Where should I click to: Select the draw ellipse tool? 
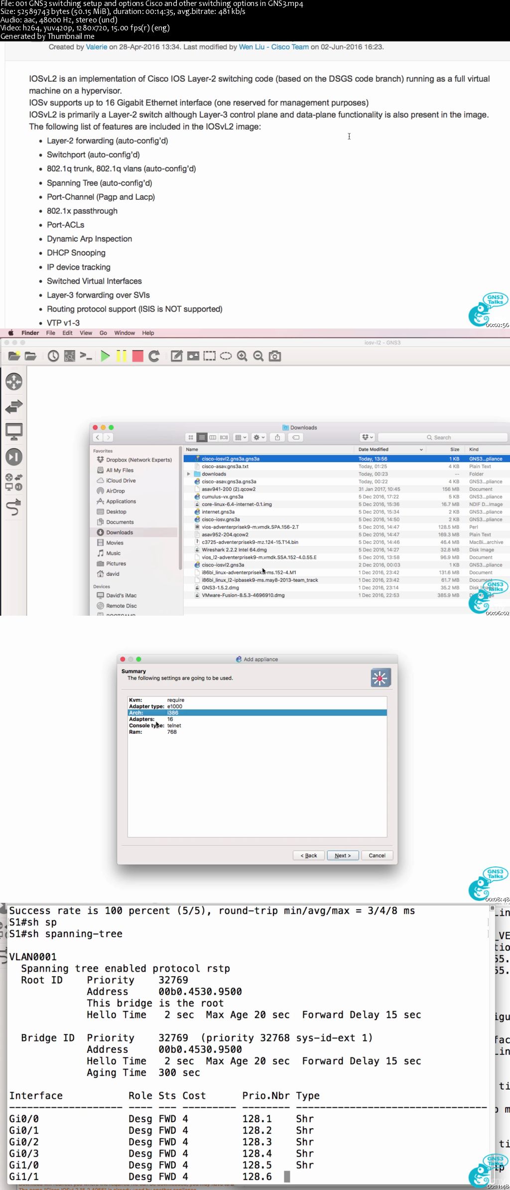tap(226, 356)
